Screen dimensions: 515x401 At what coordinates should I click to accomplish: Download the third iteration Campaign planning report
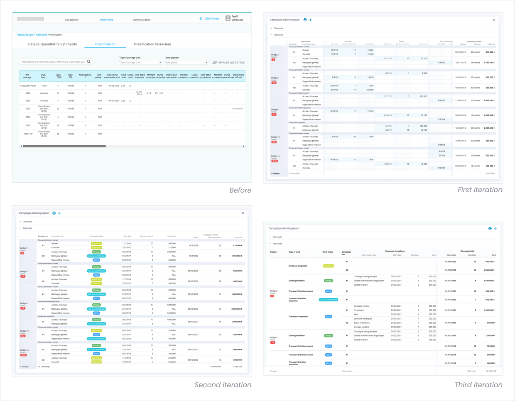[495, 228]
